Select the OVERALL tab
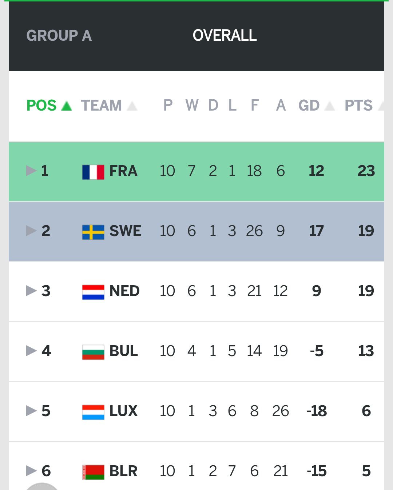 [x=225, y=36]
